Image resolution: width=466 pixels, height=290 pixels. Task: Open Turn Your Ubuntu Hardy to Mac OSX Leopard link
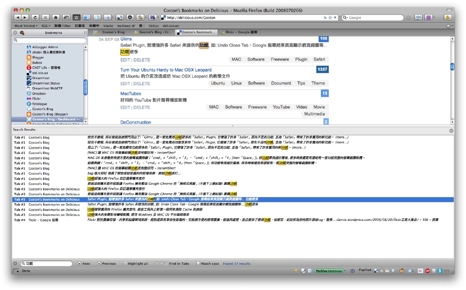point(166,70)
